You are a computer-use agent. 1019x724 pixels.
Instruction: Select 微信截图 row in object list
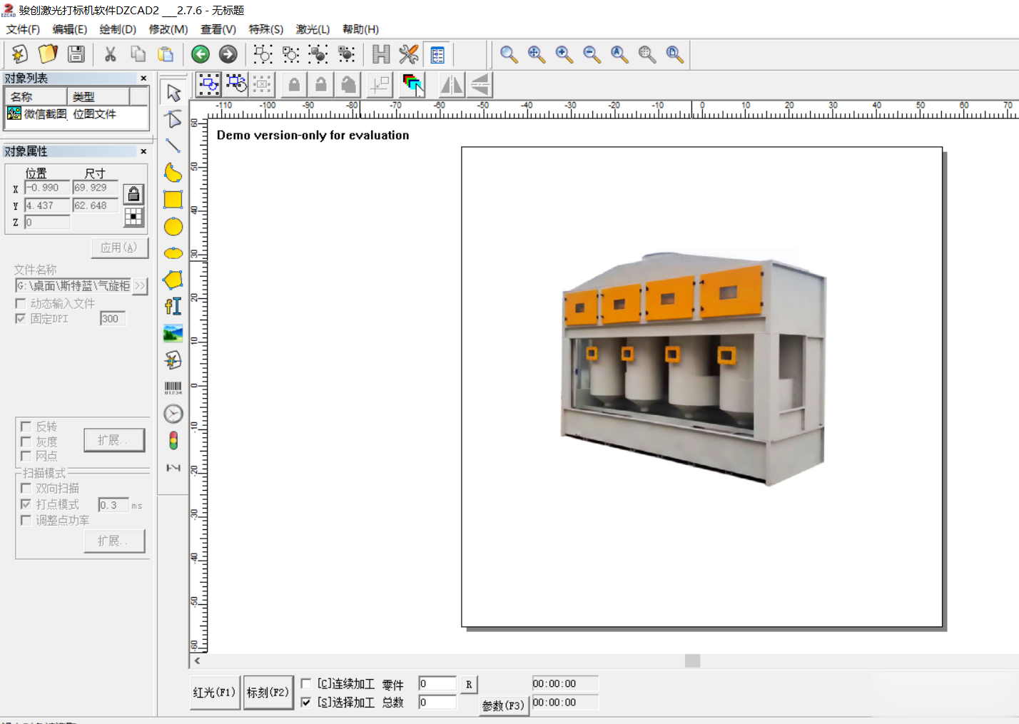coord(76,114)
